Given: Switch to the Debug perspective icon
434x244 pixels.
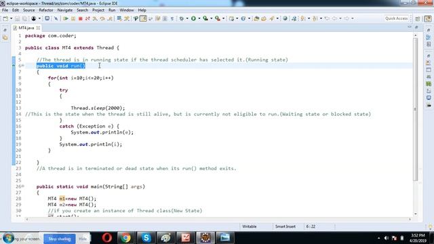Looking at the screenshot, I should (x=428, y=18).
